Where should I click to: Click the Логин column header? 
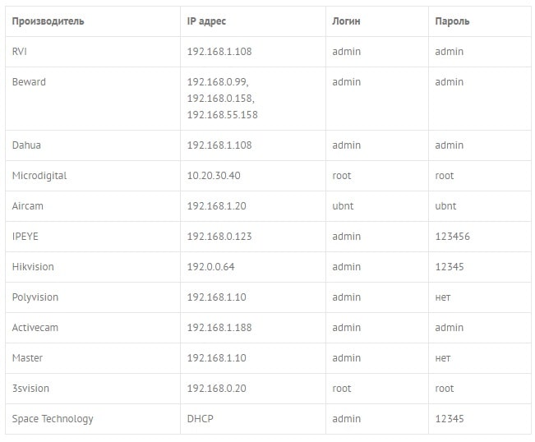coord(346,21)
